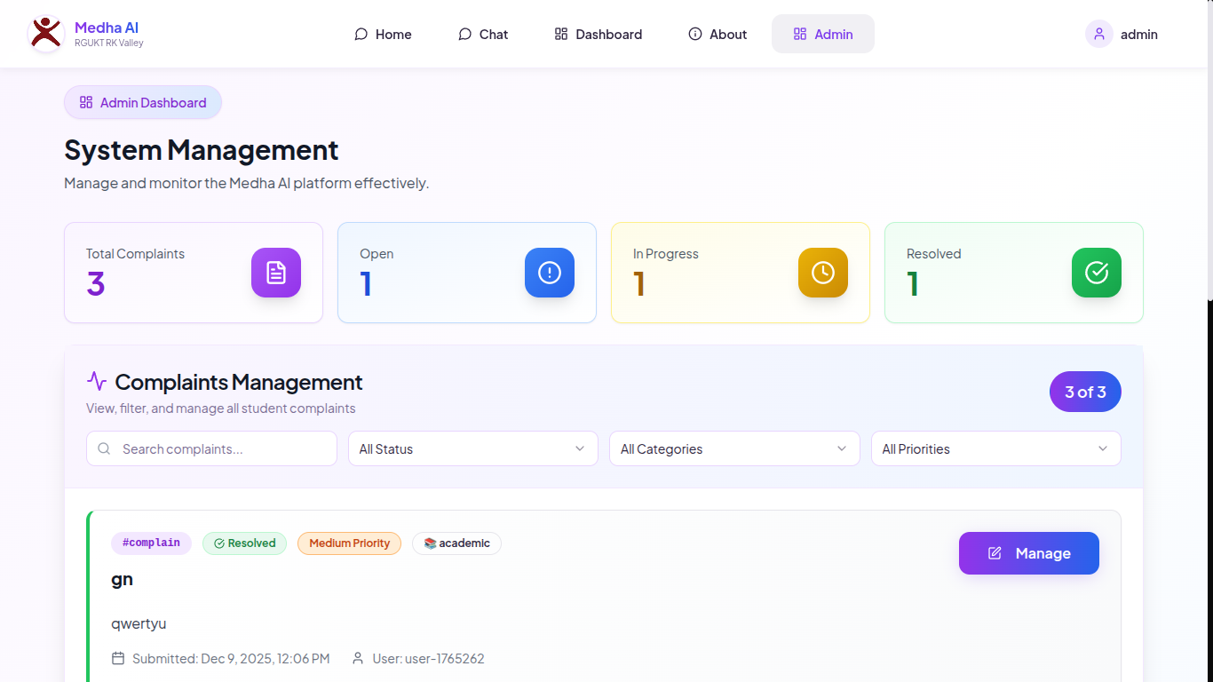Click the Medha AI logo image
1213x682 pixels.
(x=46, y=34)
